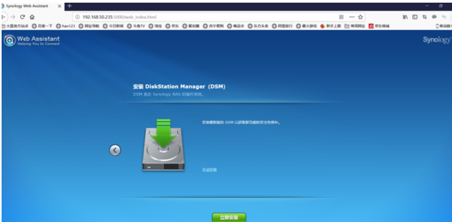Open the 京东商城 JD bookmark
The width and height of the screenshot is (452, 222).
click(380, 26)
